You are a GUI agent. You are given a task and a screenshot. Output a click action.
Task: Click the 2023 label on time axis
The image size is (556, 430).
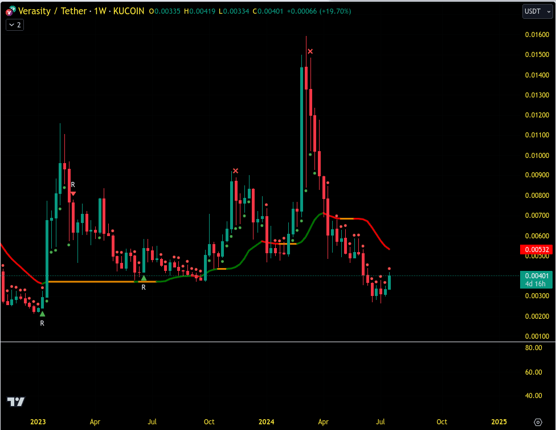pos(38,422)
